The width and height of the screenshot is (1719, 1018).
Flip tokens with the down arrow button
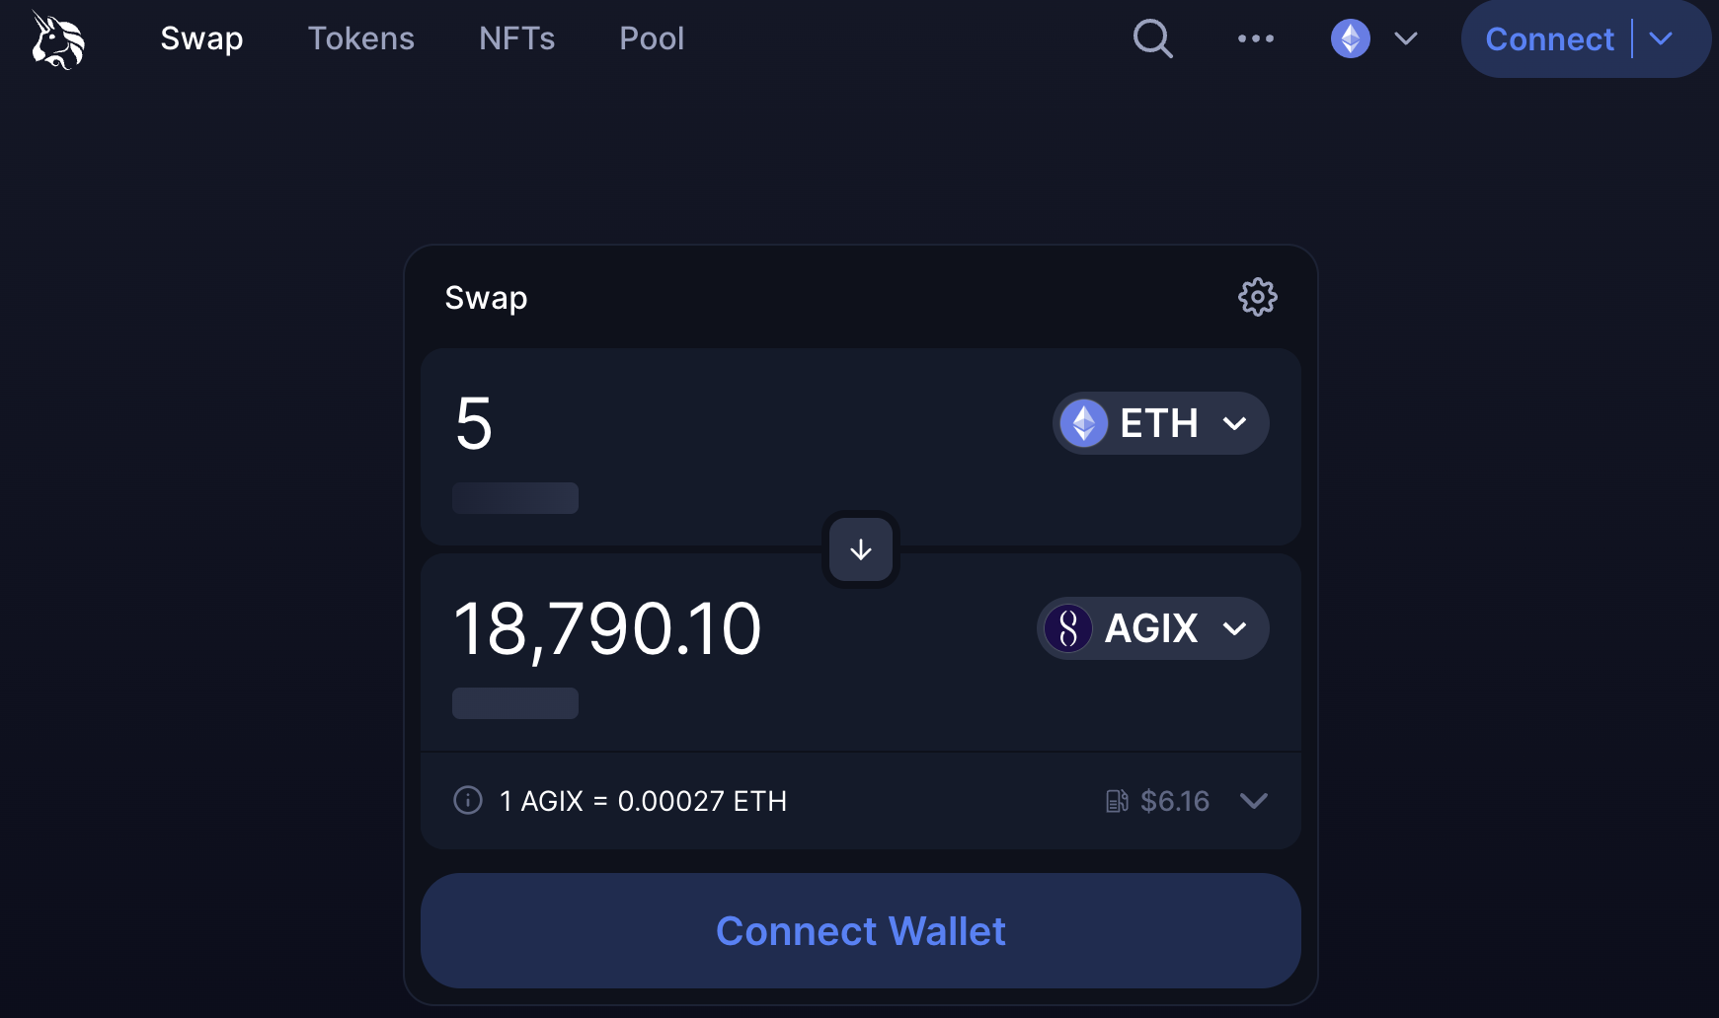point(861,549)
